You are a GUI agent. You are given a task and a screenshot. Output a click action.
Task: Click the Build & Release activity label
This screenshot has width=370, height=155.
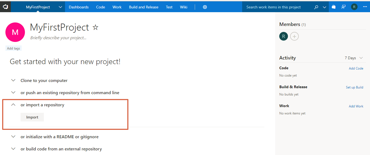point(293,87)
